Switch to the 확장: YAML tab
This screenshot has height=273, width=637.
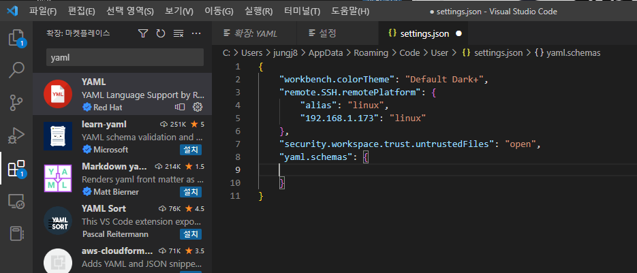tap(254, 34)
